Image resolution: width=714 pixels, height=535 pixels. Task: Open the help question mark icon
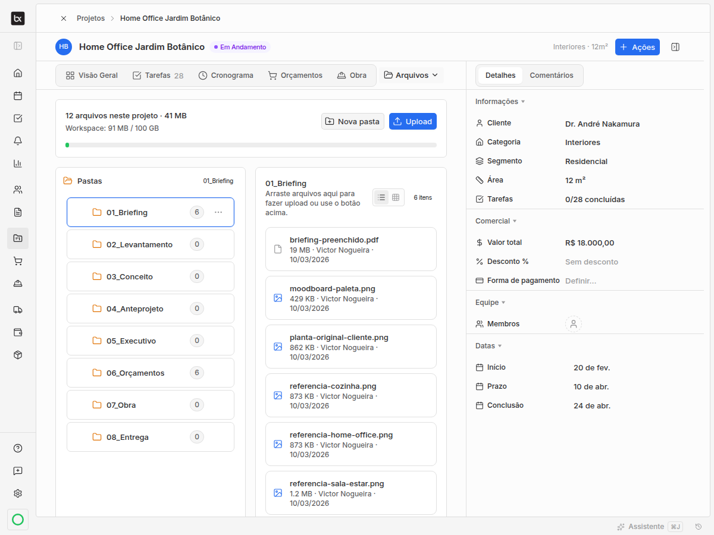click(x=18, y=448)
